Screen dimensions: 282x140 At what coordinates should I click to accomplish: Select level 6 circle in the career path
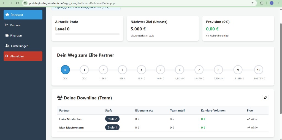pos(180,70)
